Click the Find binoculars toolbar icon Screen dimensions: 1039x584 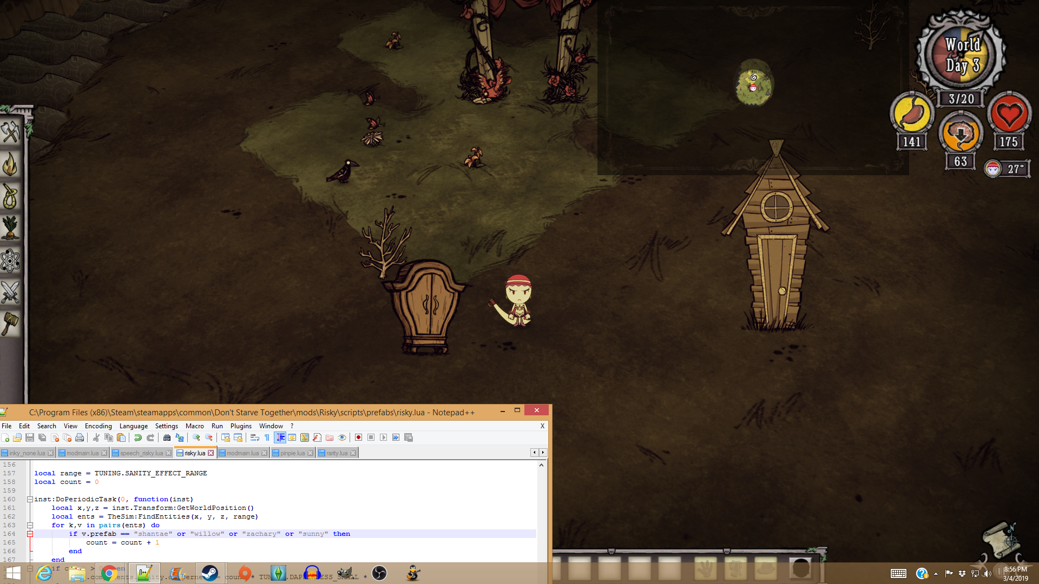(x=167, y=437)
